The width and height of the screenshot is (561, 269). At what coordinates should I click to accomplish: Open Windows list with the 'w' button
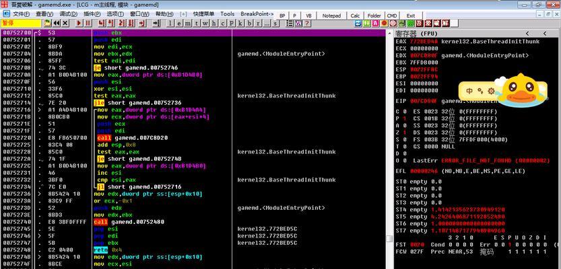pyautogui.click(x=205, y=24)
